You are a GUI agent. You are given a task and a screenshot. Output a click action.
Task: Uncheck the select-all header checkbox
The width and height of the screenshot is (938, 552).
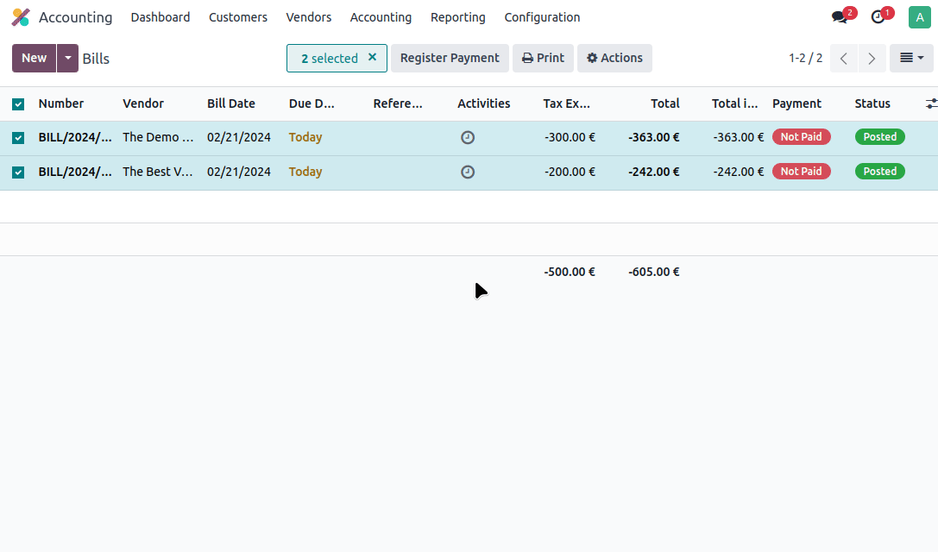[18, 104]
